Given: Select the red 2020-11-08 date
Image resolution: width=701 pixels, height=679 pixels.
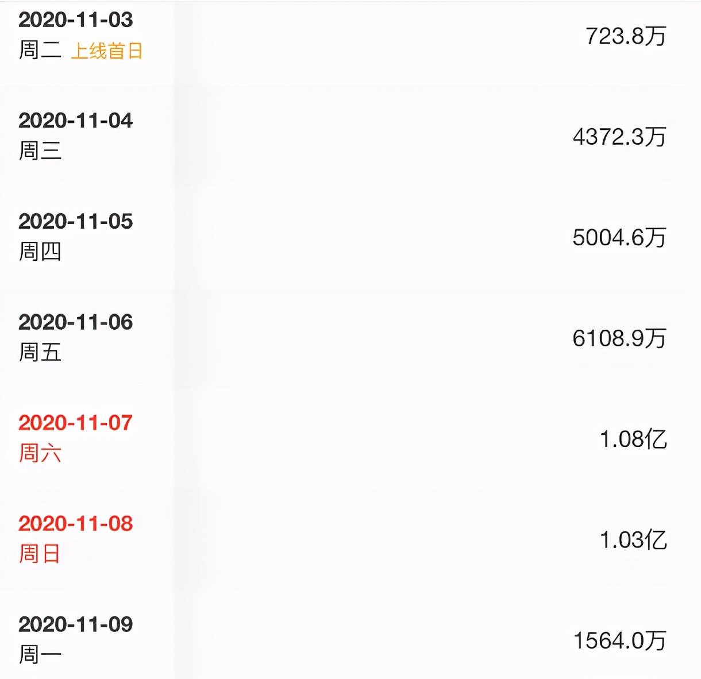Looking at the screenshot, I should tap(75, 523).
